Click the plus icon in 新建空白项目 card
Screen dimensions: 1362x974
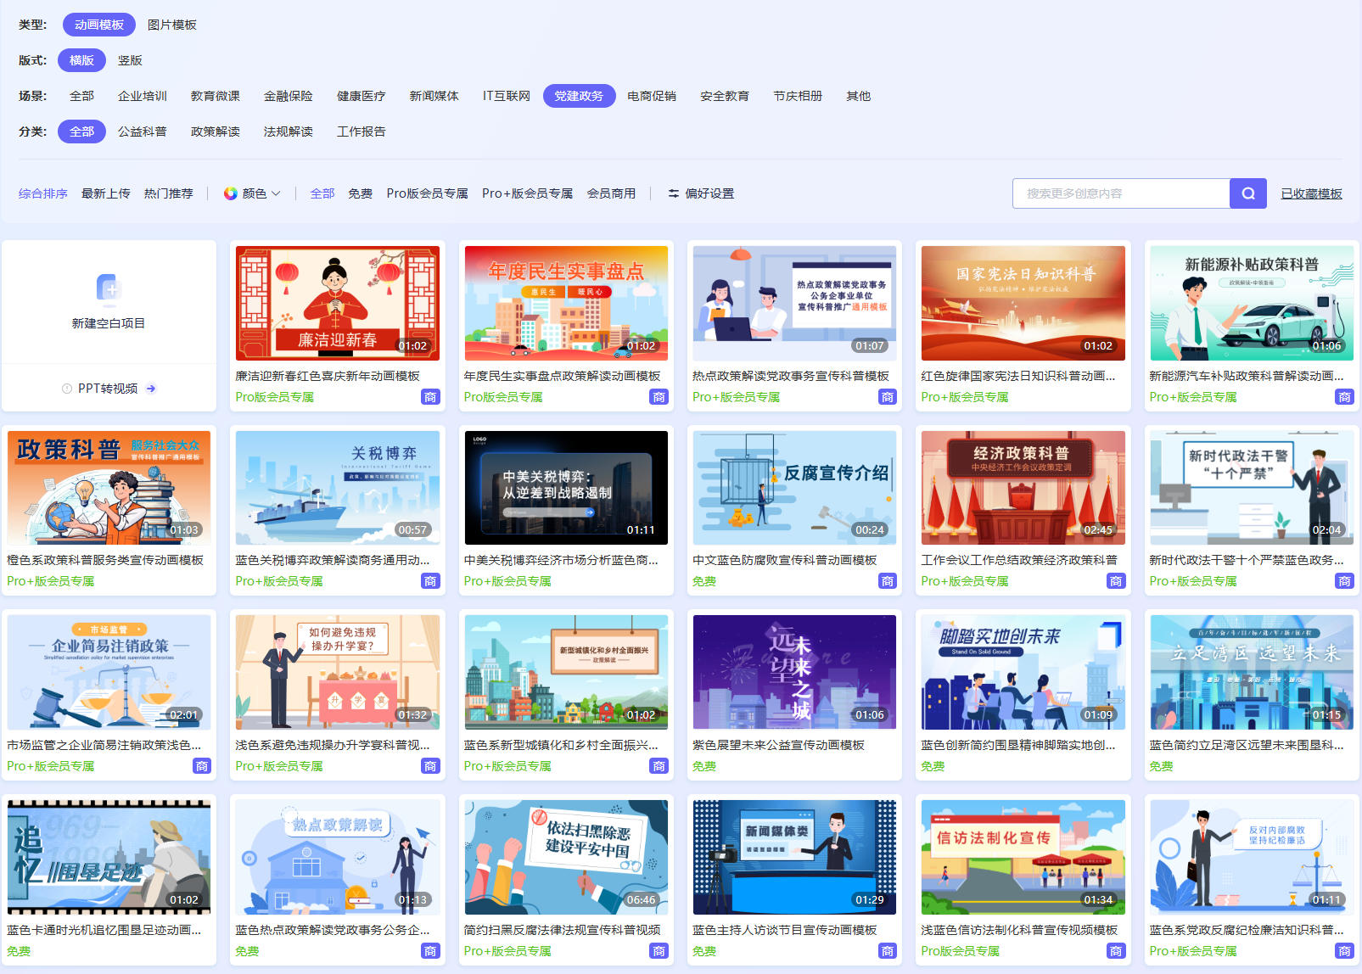coord(109,288)
